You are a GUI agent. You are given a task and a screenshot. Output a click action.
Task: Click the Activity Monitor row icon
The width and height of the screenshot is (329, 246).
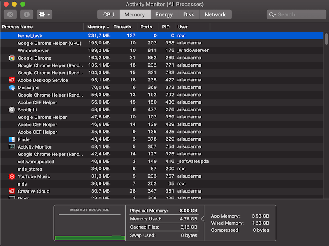pos(12,147)
